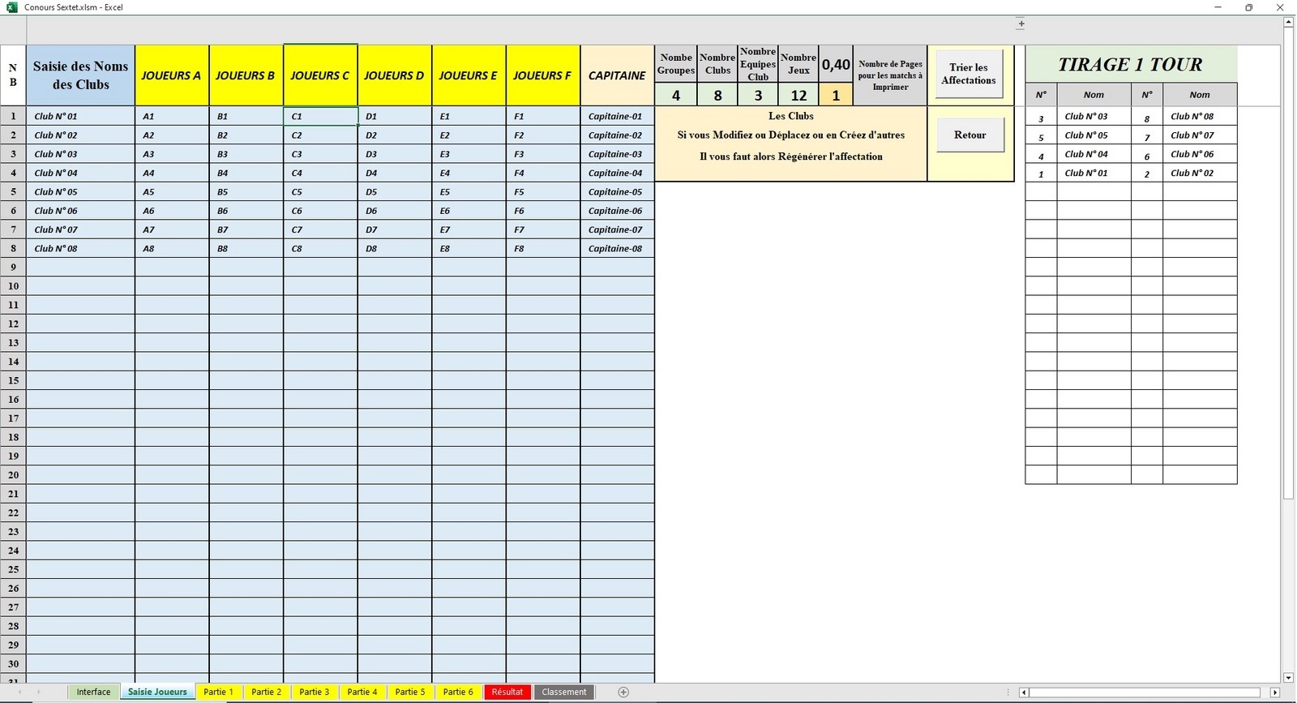Add a new sheet with plus icon
The width and height of the screenshot is (1297, 703).
[623, 692]
